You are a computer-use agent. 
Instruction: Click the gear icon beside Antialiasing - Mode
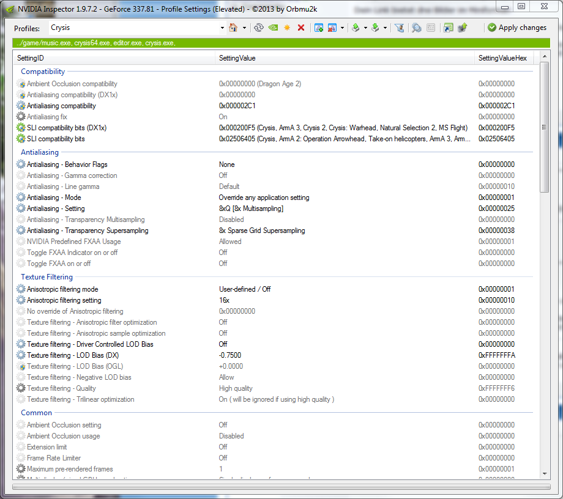[21, 198]
